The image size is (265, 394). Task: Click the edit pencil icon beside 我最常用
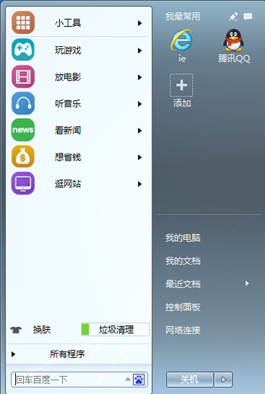coord(233,17)
